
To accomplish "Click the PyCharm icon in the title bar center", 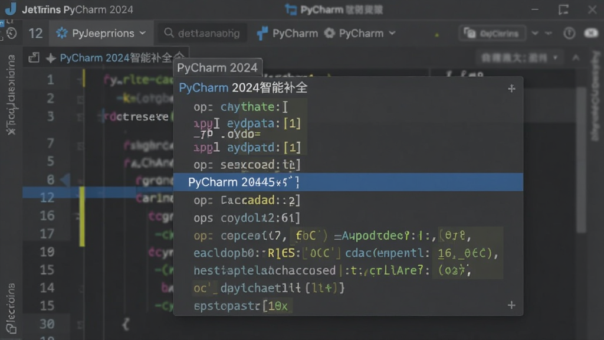I will pos(291,9).
